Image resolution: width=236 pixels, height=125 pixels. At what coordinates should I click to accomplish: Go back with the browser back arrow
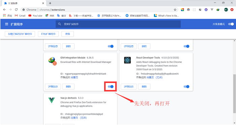pyautogui.click(x=4, y=10)
